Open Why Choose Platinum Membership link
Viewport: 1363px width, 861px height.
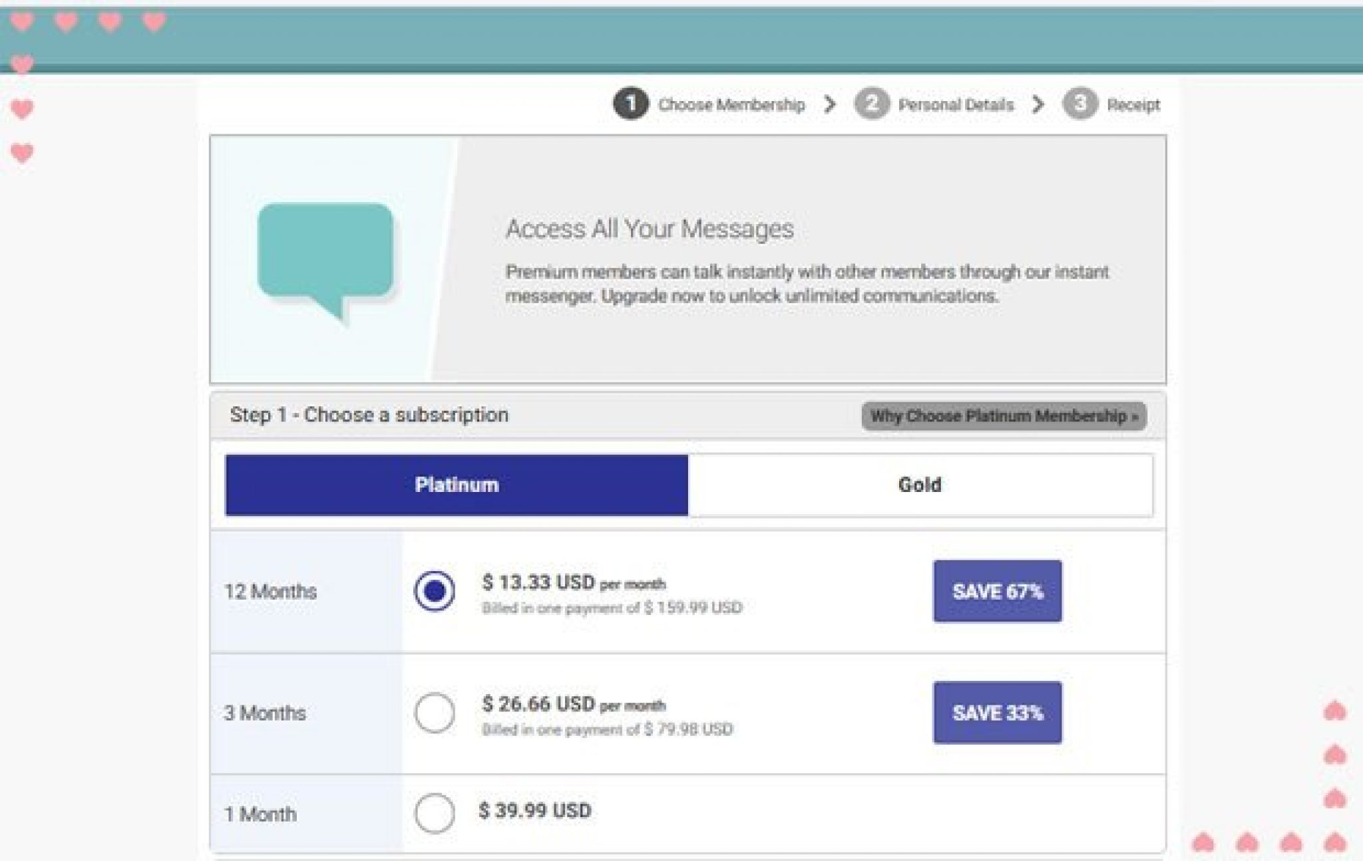click(x=1003, y=416)
